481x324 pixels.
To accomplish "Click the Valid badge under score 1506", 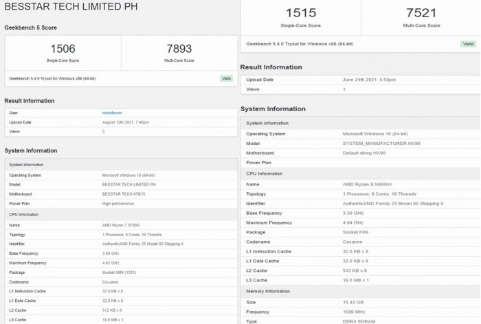I will click(x=226, y=78).
